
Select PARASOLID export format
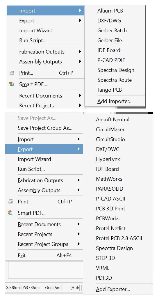tap(110, 189)
